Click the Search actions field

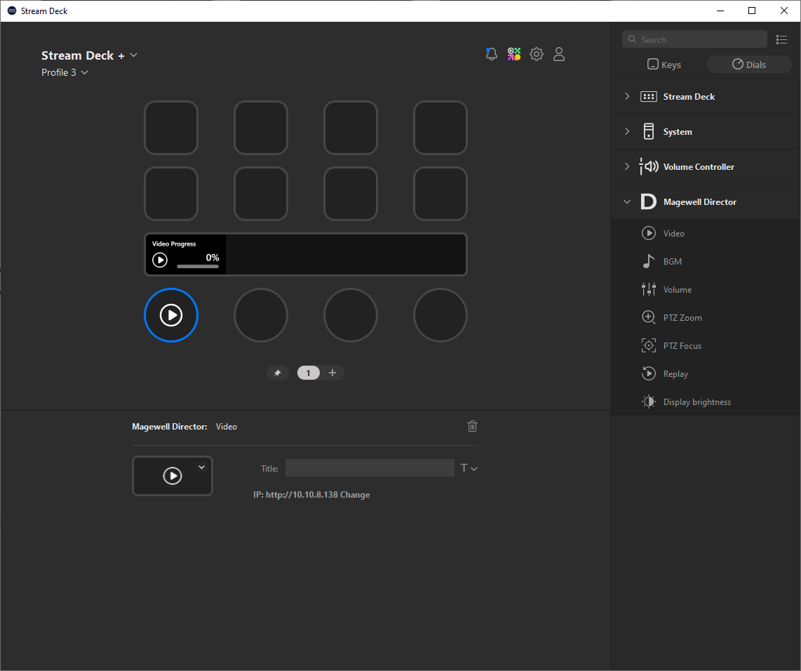[695, 39]
